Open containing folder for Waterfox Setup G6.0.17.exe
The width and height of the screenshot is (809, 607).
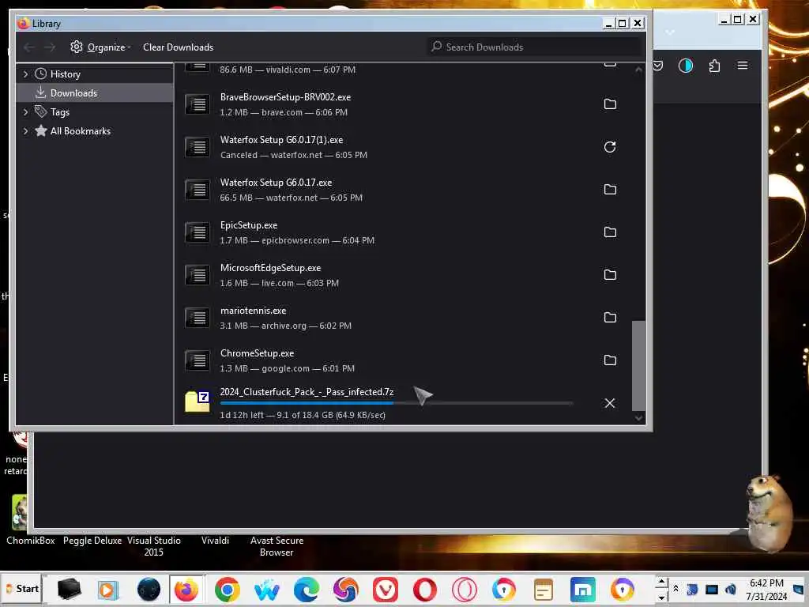click(x=610, y=190)
